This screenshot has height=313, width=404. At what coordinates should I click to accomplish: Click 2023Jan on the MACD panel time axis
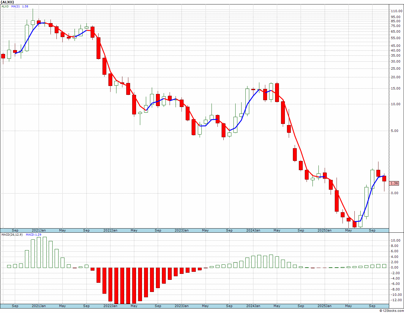(x=182, y=306)
